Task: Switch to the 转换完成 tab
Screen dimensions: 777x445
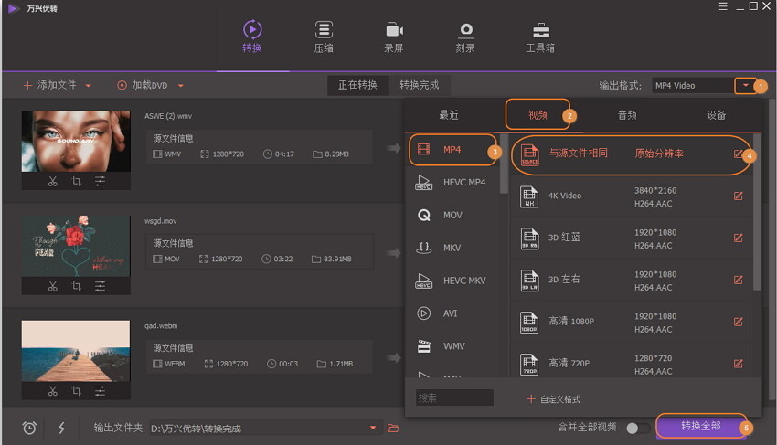Action: (419, 85)
